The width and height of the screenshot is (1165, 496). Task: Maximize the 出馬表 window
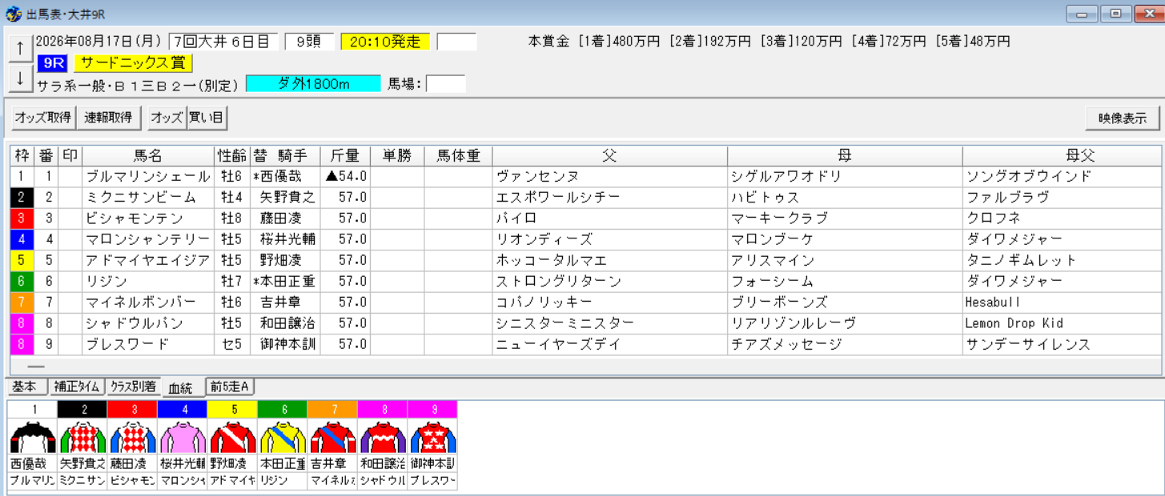click(x=1115, y=13)
